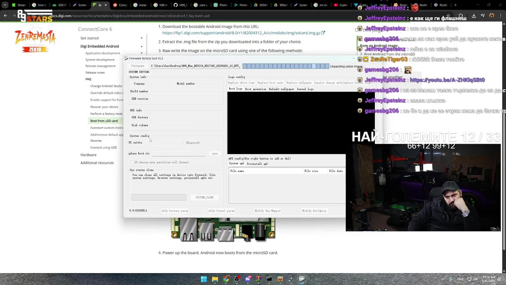
Task: Select the kernel logo tab
Action: tap(305, 89)
